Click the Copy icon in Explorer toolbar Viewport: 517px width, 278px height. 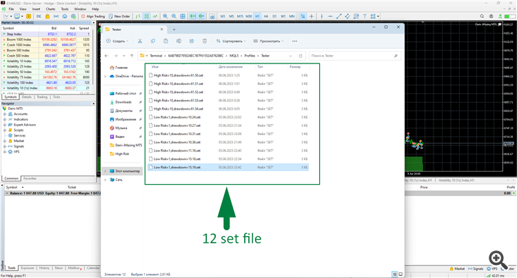tap(152, 41)
